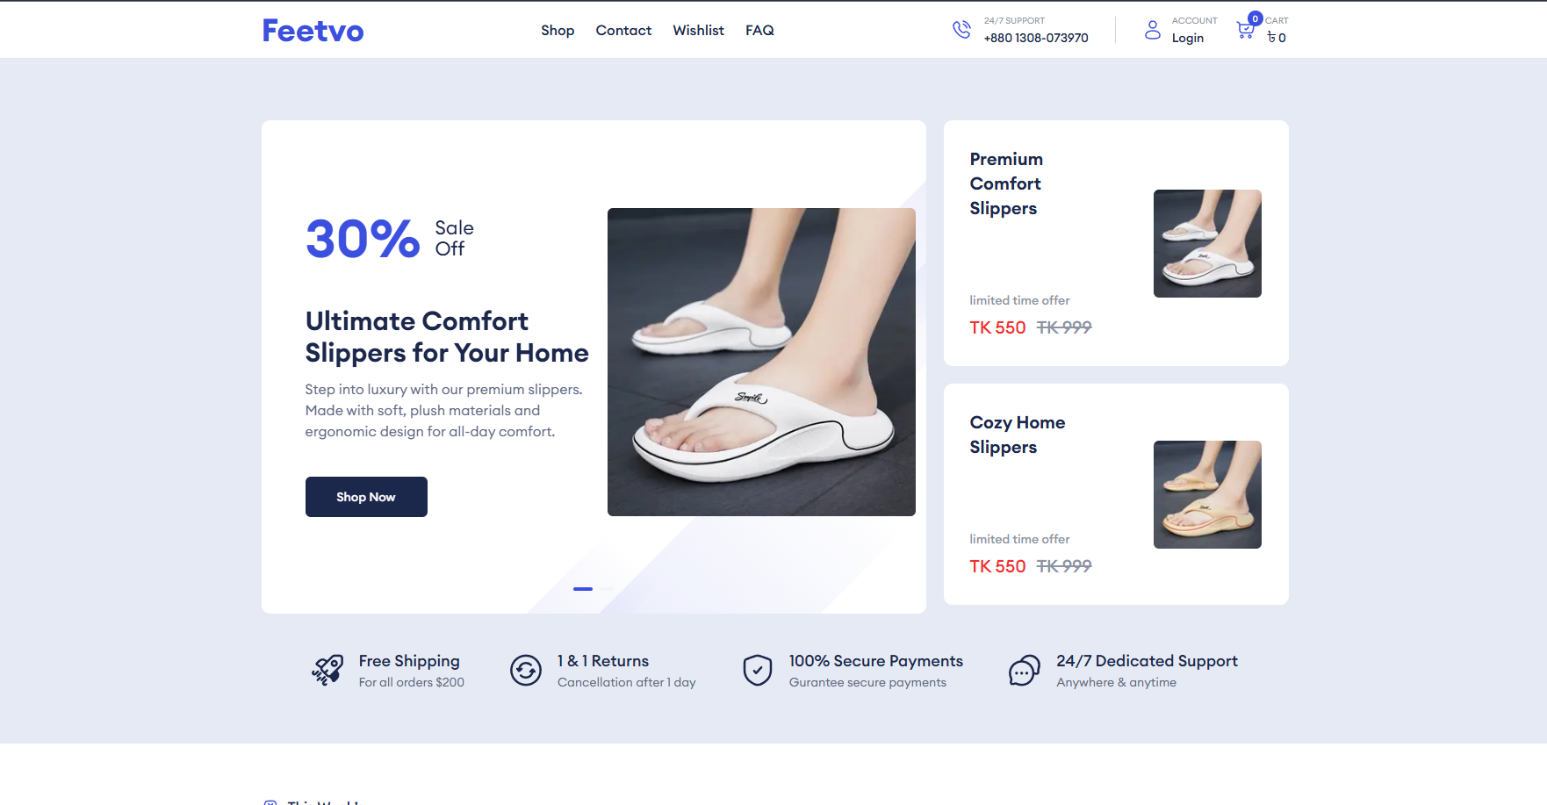Click the Secure Payments shield icon
Image resolution: width=1547 pixels, height=805 pixels.
click(758, 671)
